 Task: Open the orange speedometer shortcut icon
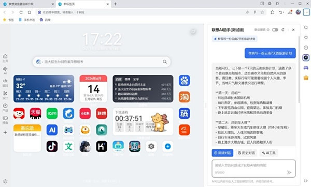point(184,130)
